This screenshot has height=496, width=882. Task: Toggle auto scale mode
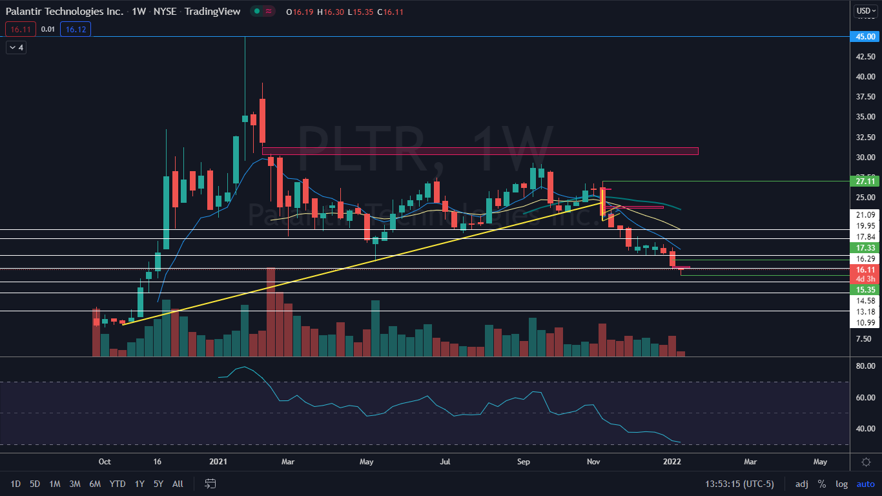click(865, 484)
